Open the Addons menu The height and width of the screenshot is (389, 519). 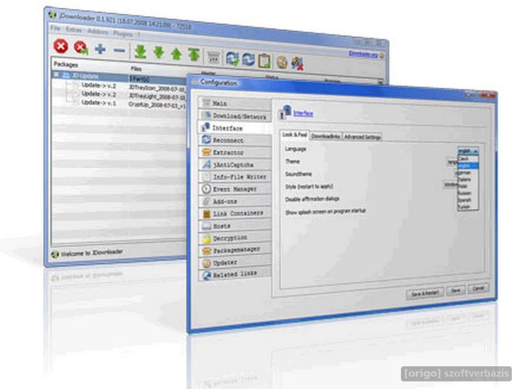[x=98, y=32]
